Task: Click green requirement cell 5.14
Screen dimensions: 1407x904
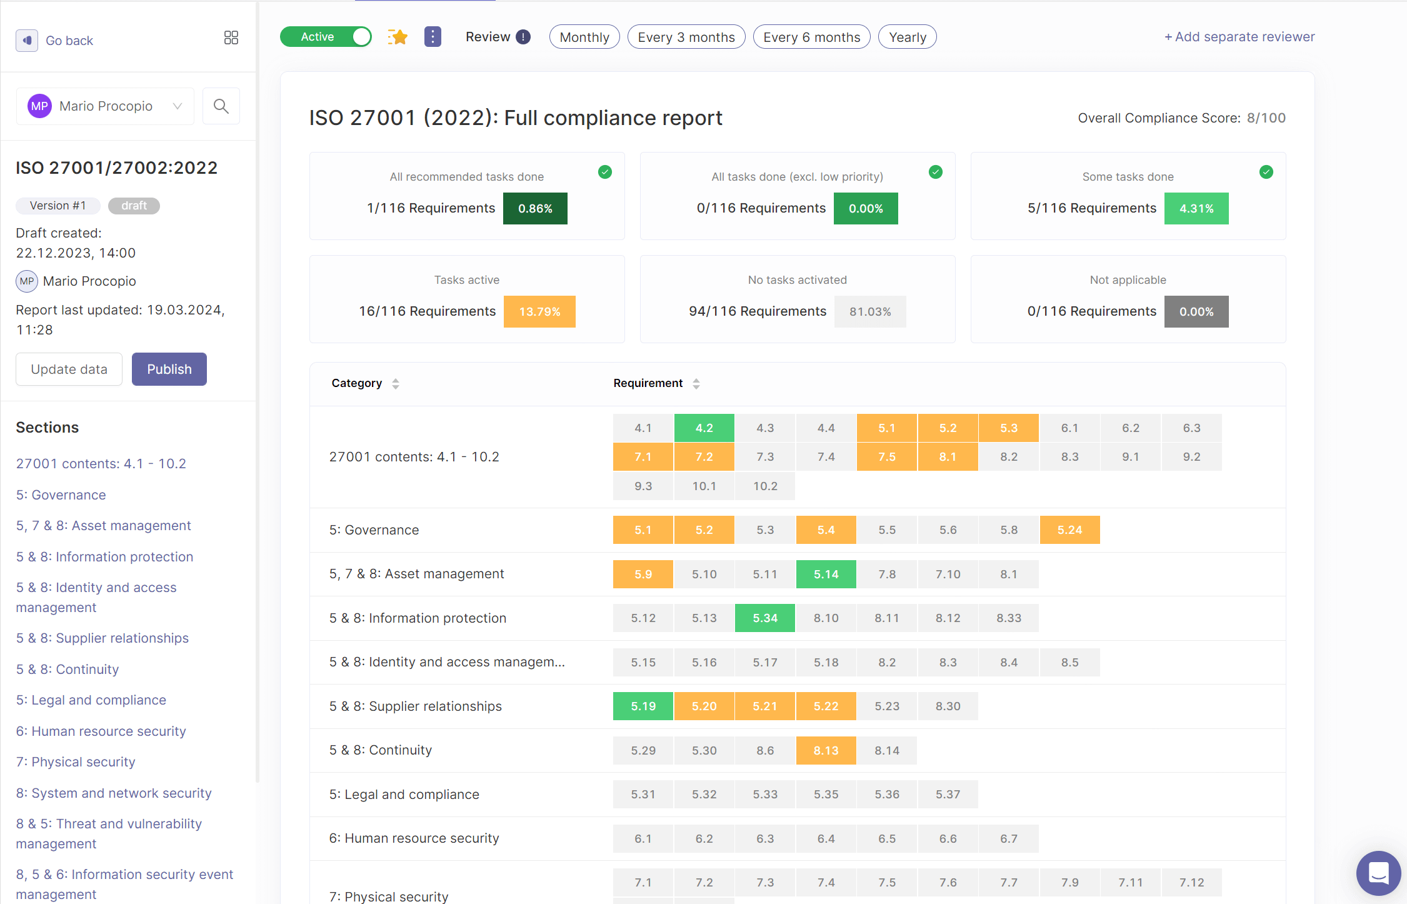Action: [x=826, y=575]
